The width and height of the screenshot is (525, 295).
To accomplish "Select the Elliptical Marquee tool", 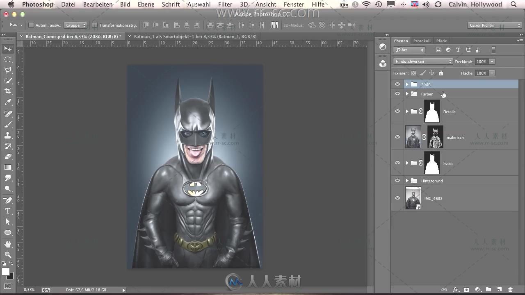I will pyautogui.click(x=8, y=59).
